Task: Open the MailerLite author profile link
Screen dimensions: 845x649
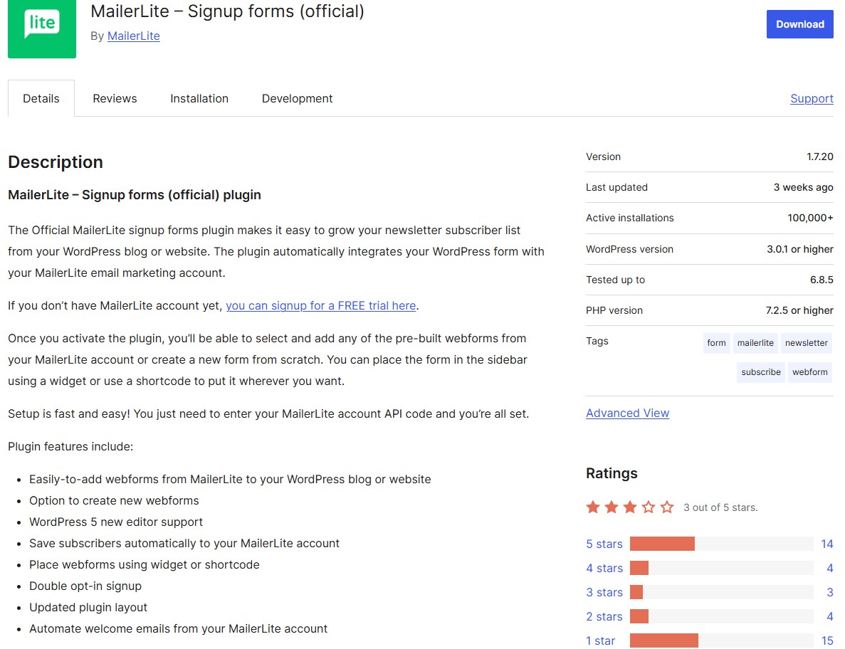Action: (133, 36)
